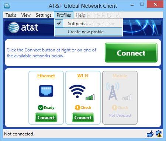Click the Mobile signal strength bars

pyautogui.click(x=127, y=97)
